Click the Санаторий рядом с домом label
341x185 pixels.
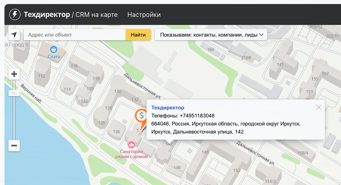coord(131,154)
